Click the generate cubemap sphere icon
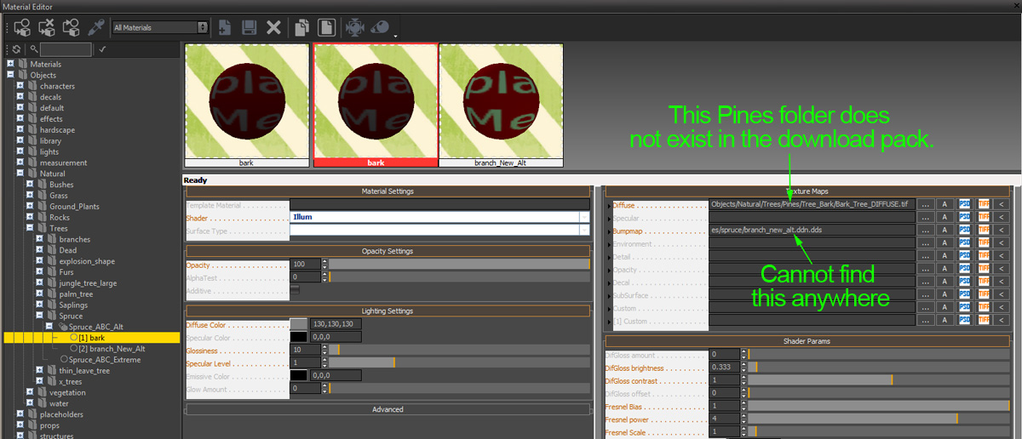 (380, 27)
